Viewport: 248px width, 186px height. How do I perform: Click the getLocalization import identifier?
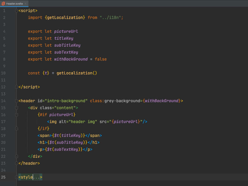(65, 18)
